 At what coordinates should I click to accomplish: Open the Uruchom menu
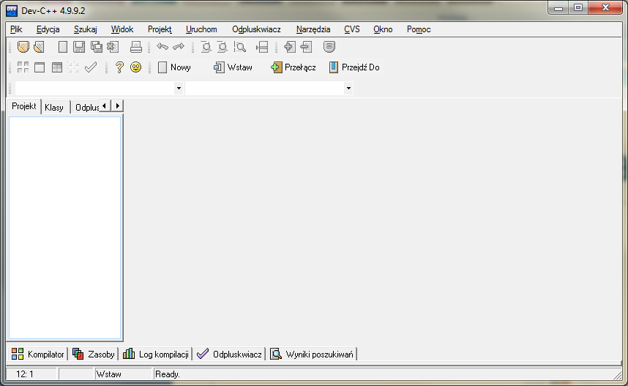[x=201, y=29]
